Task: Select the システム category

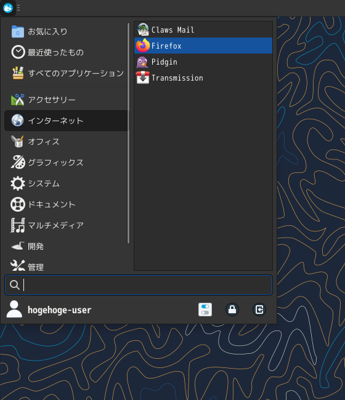Action: pos(66,183)
